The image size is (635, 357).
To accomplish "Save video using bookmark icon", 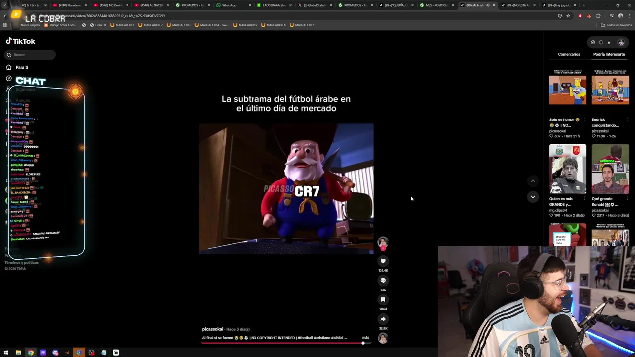I will [x=383, y=299].
